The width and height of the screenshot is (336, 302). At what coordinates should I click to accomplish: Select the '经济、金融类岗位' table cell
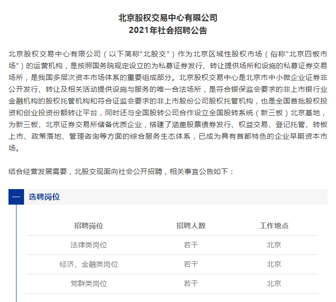89,264
